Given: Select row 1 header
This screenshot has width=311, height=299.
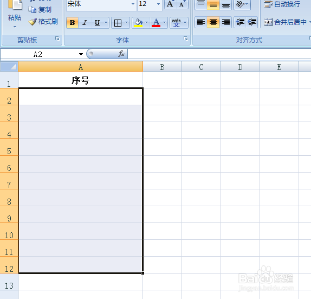Looking at the screenshot, I should point(9,80).
